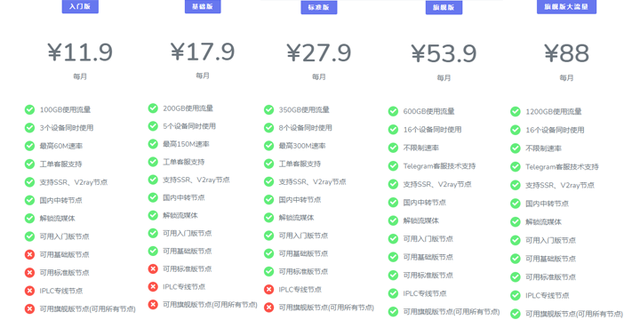Click 解锁流媒体 text in ¥17.9 plan
640x320 pixels.
point(180,215)
